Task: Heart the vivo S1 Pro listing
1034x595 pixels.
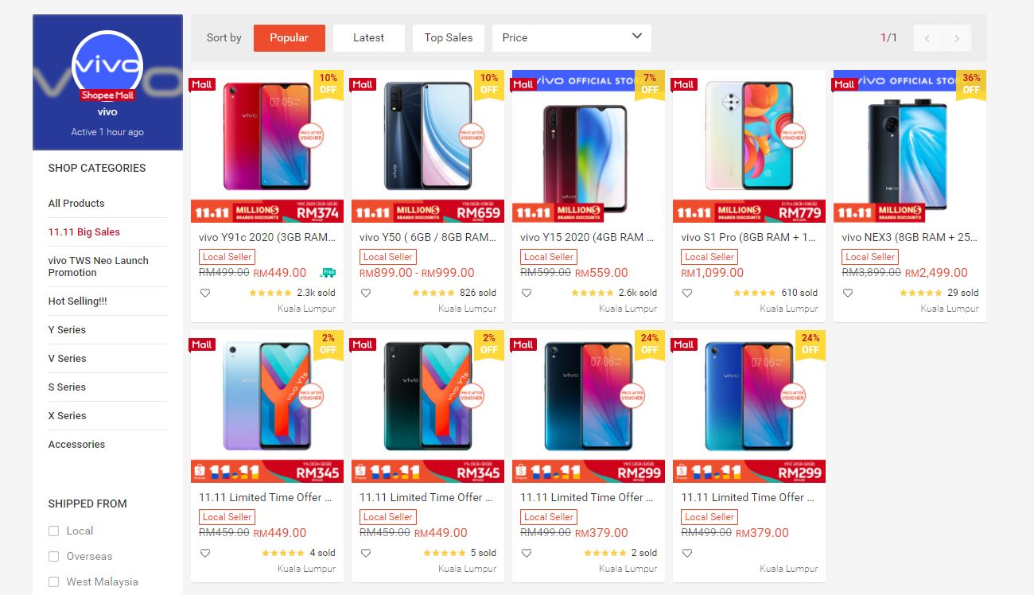Action: coord(686,293)
